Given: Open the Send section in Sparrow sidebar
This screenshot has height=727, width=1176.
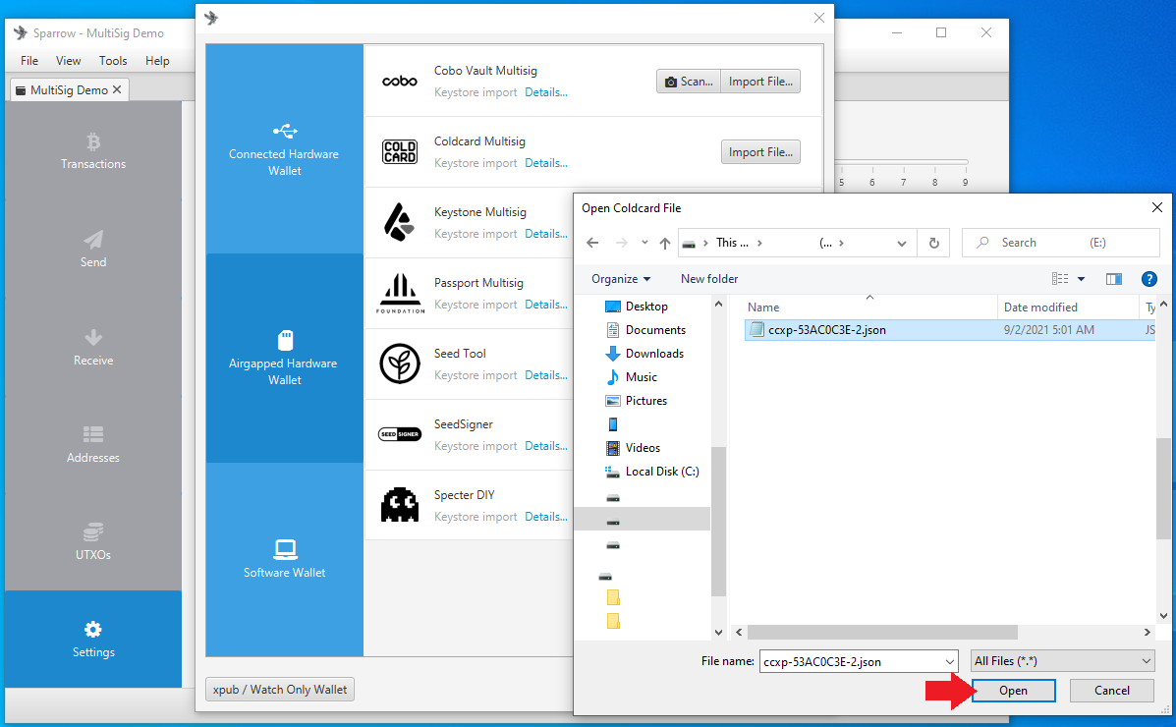Looking at the screenshot, I should click(93, 249).
